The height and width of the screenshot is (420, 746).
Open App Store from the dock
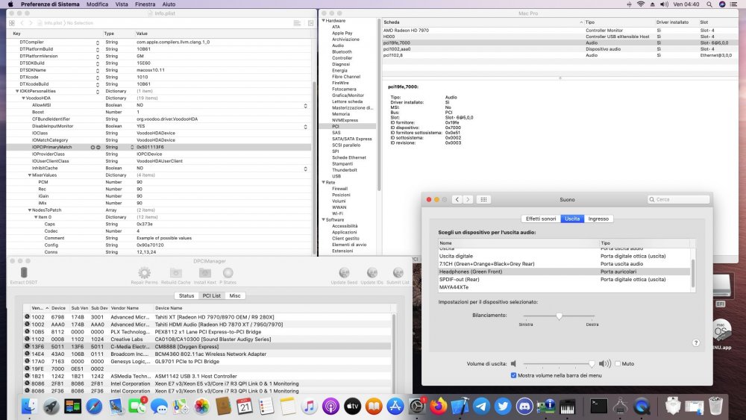(395, 407)
